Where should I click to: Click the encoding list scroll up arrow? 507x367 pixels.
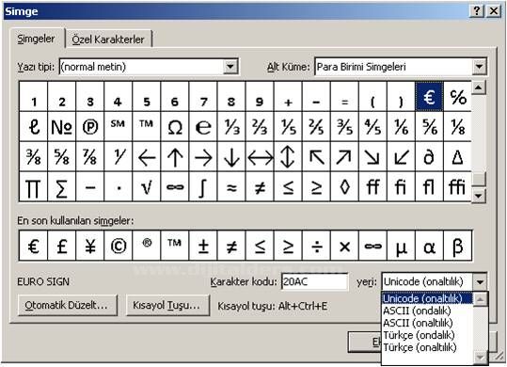pyautogui.click(x=481, y=299)
